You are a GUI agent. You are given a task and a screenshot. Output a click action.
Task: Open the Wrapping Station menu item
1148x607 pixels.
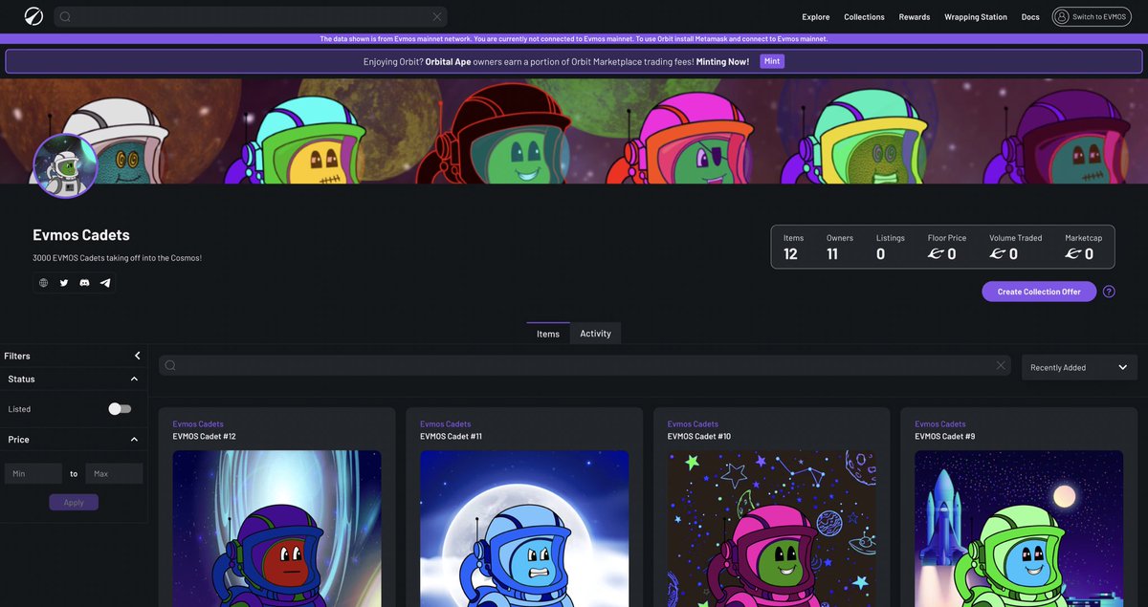(975, 16)
